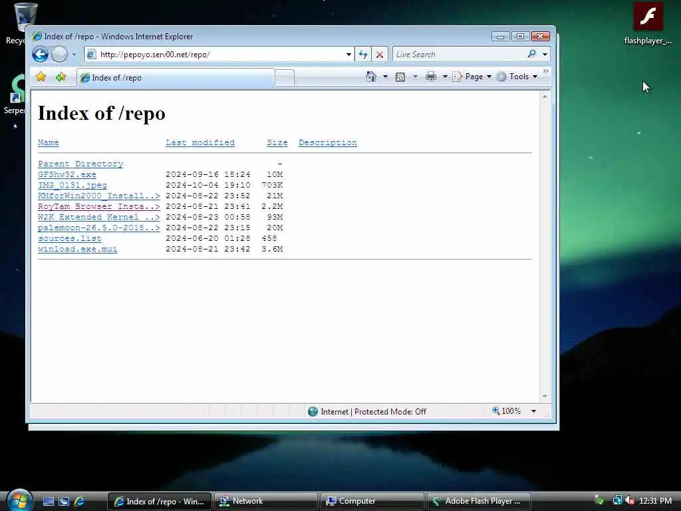Screen dimensions: 681x511
Task: Open IMG_0131.jpeg link
Action: [x=72, y=185]
